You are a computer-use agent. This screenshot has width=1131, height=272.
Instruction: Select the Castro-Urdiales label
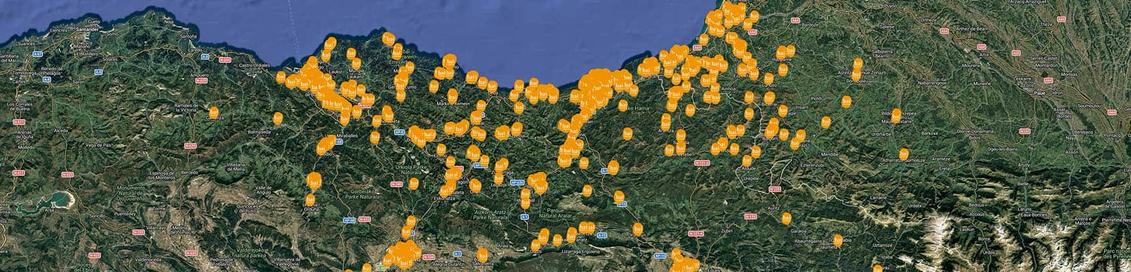coord(254,65)
